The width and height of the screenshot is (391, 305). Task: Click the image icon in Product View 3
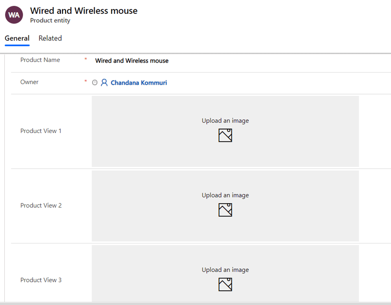click(225, 284)
